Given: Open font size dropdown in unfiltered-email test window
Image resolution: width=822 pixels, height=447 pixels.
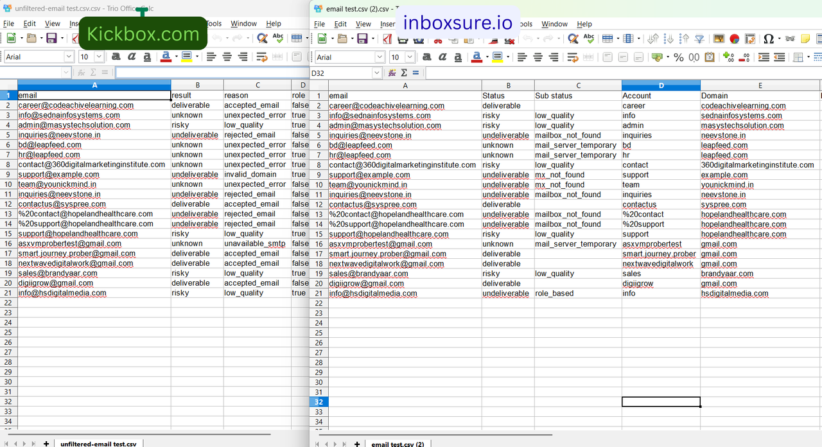Looking at the screenshot, I should coord(99,57).
